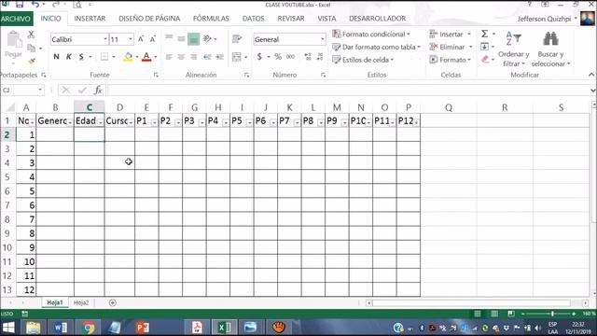Viewport: 597px width, 336px height.
Task: Open the General number format dropdown
Action: click(322, 39)
